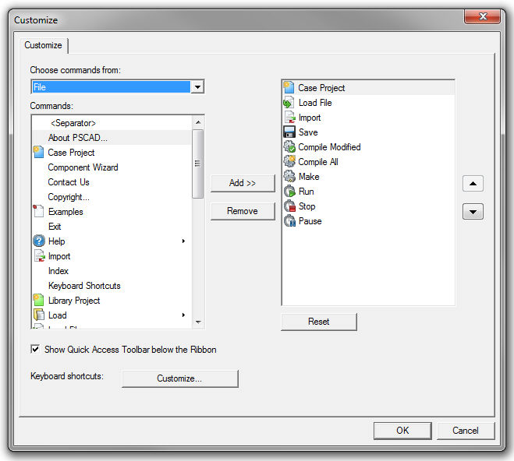
Task: Select the Run icon in toolbar list
Action: coord(289,192)
